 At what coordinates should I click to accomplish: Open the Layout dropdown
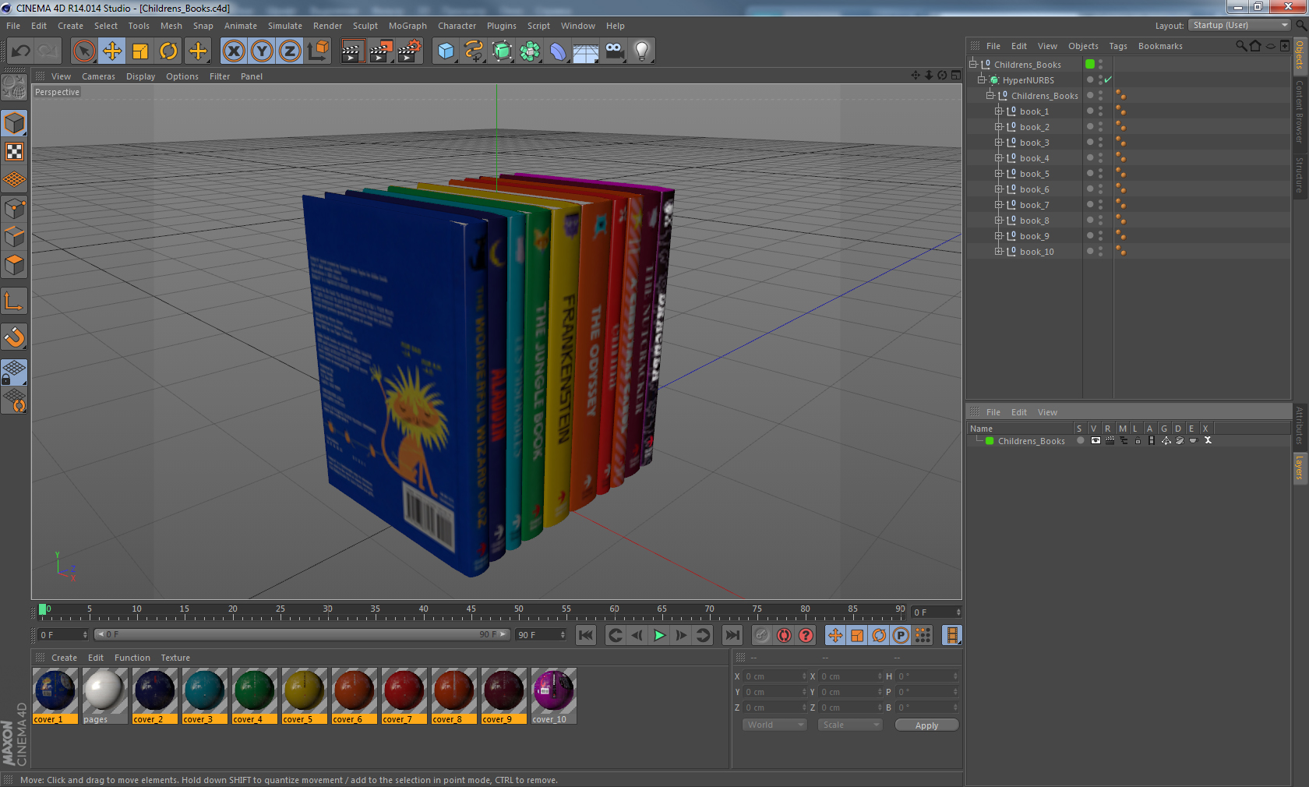click(1240, 26)
